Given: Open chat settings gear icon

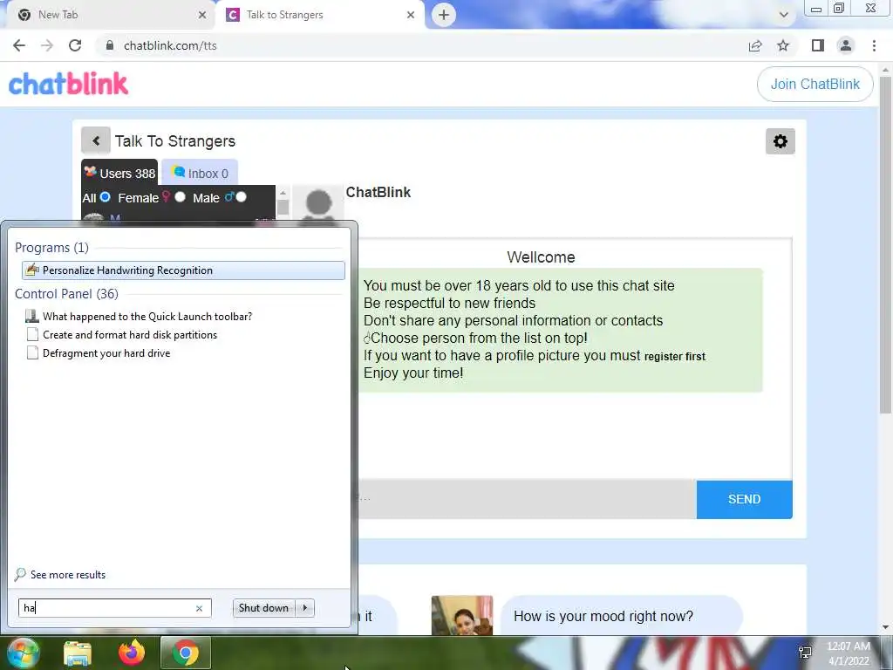Looking at the screenshot, I should pos(781,140).
